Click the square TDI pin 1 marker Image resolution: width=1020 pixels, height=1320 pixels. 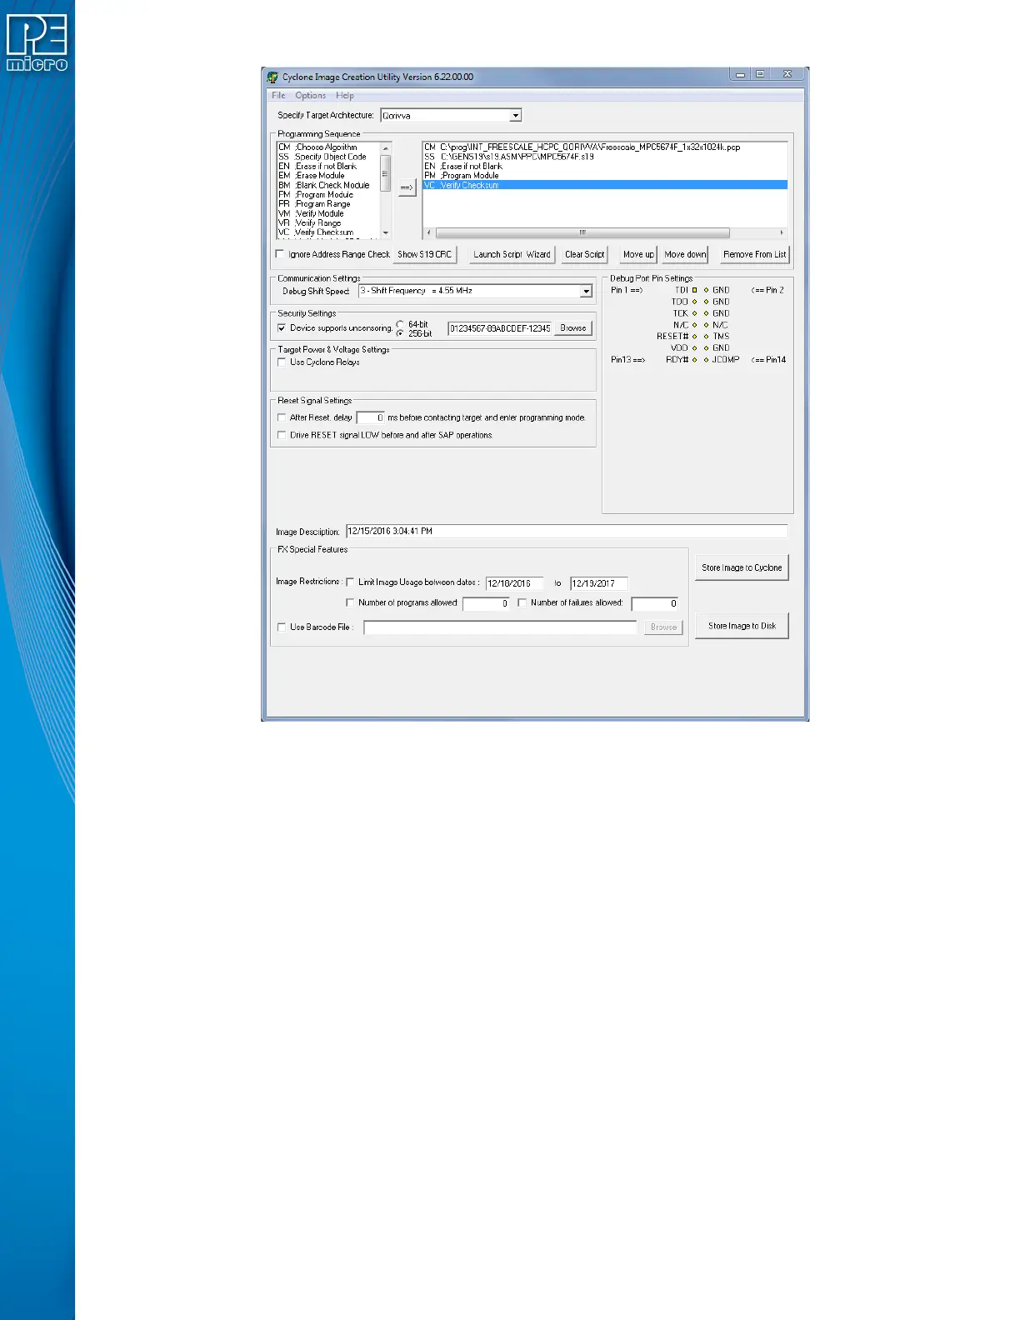pos(694,290)
